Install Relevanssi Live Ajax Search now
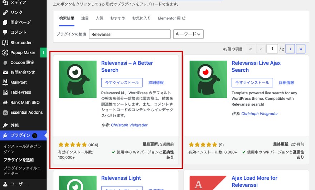 [252, 82]
